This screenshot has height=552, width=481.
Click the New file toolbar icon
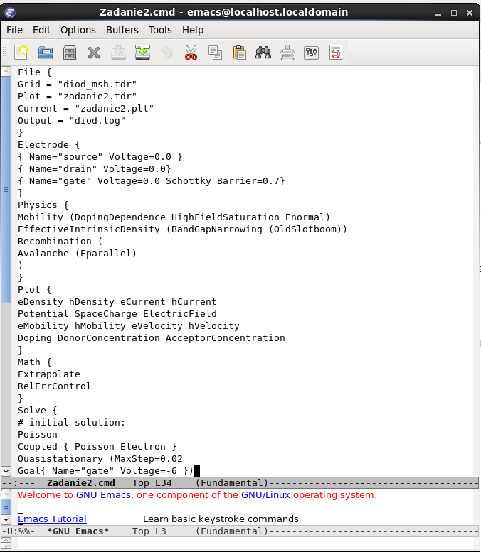tap(21, 53)
